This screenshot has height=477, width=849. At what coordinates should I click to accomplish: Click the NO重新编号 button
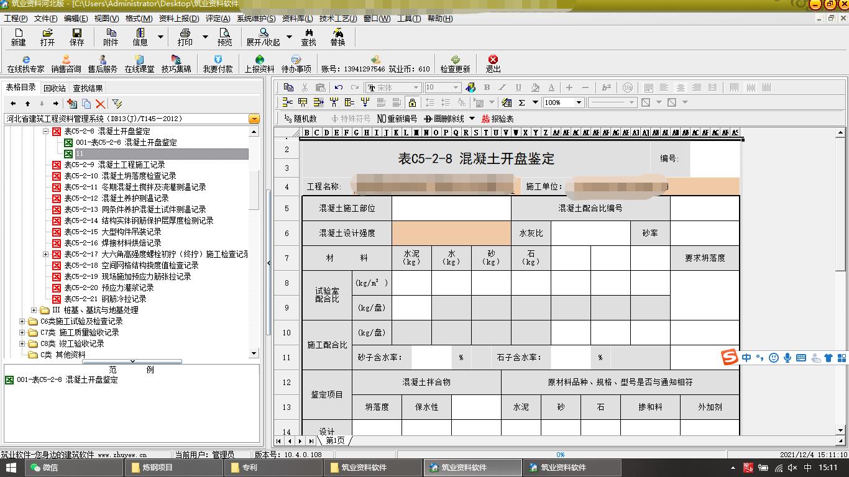[397, 119]
